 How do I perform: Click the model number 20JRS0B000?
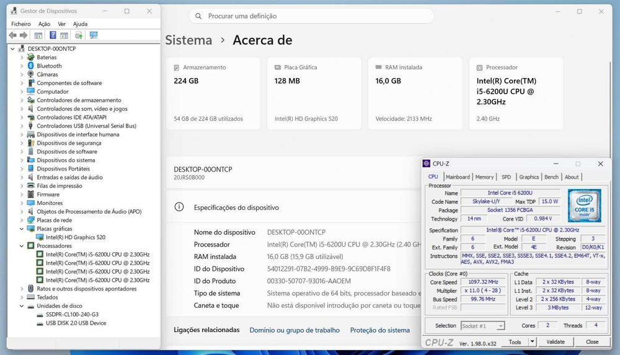(x=189, y=177)
